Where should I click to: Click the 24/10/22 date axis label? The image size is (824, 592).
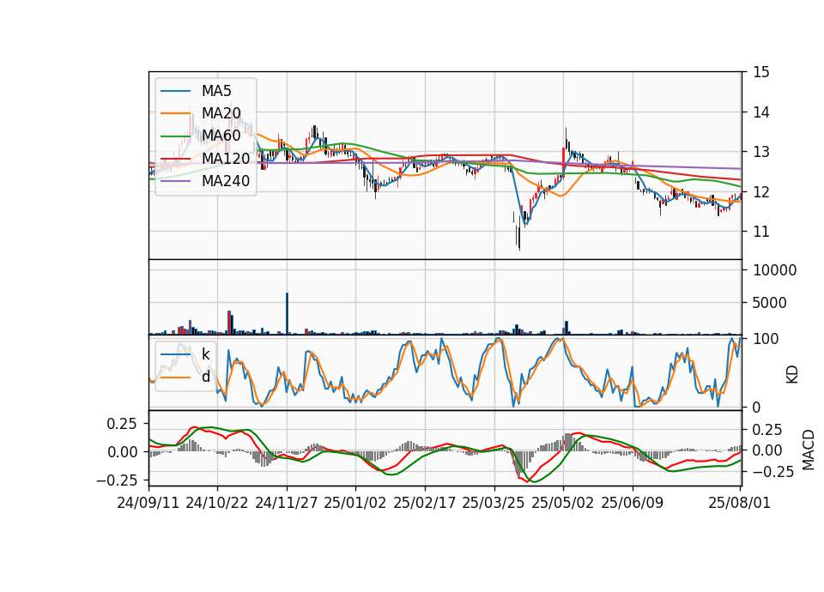[x=217, y=503]
